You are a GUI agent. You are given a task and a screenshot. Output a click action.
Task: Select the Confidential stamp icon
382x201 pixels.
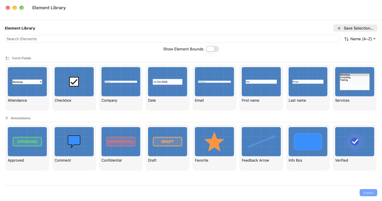coord(121,142)
